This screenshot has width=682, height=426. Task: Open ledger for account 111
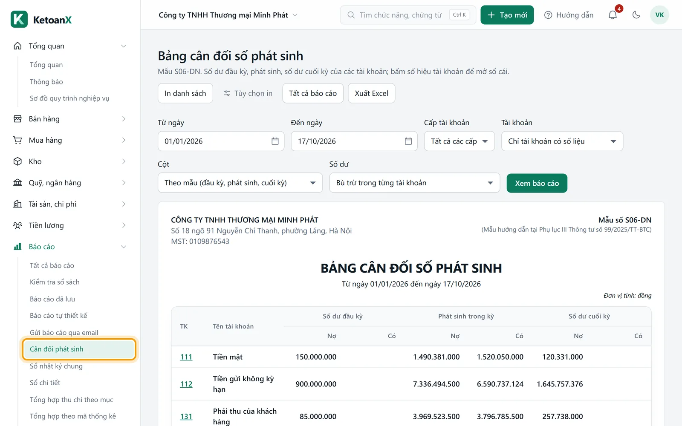click(186, 357)
